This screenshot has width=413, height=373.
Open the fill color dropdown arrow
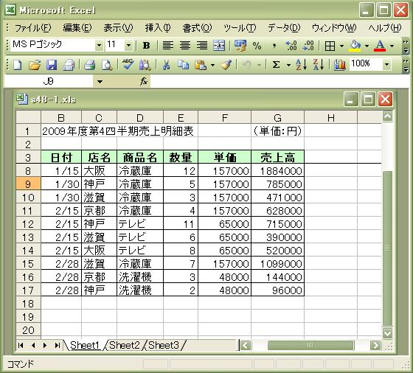(367, 46)
